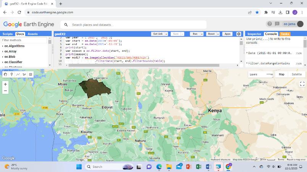Open the map Terms link
The height and width of the screenshot is (172, 307).
pos(281,159)
